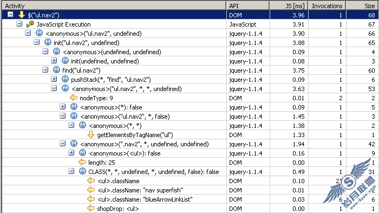Click arrow icon of shopDrop: <ul> row
The width and height of the screenshot is (379, 213).
coord(91,208)
